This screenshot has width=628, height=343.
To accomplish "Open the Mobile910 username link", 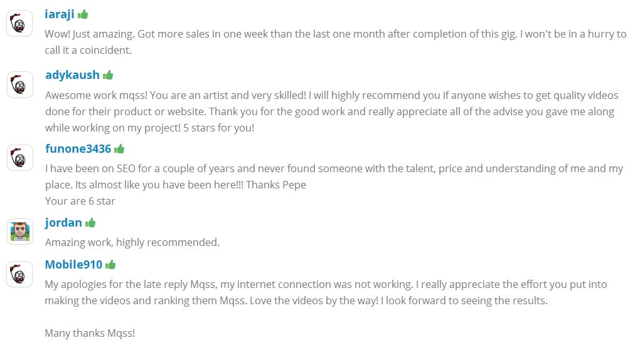I will point(73,264).
